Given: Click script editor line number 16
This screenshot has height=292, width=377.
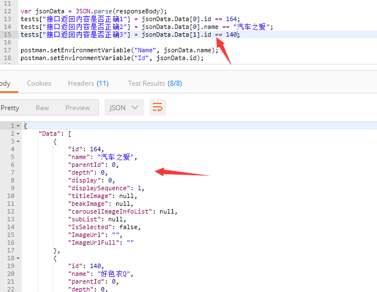Looking at the screenshot, I should tap(7, 42).
